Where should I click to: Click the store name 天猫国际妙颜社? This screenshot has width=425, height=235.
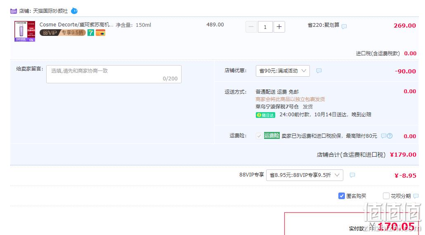click(x=50, y=11)
